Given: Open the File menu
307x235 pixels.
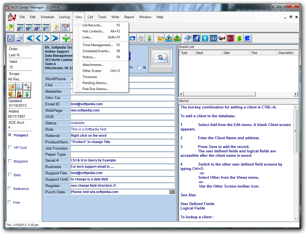Looking at the screenshot, I should 22,17.
